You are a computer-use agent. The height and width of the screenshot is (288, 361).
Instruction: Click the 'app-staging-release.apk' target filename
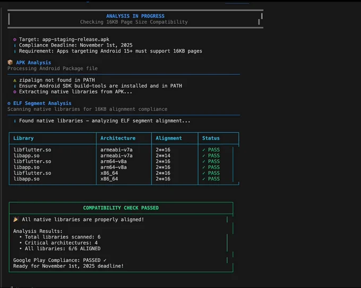point(76,39)
